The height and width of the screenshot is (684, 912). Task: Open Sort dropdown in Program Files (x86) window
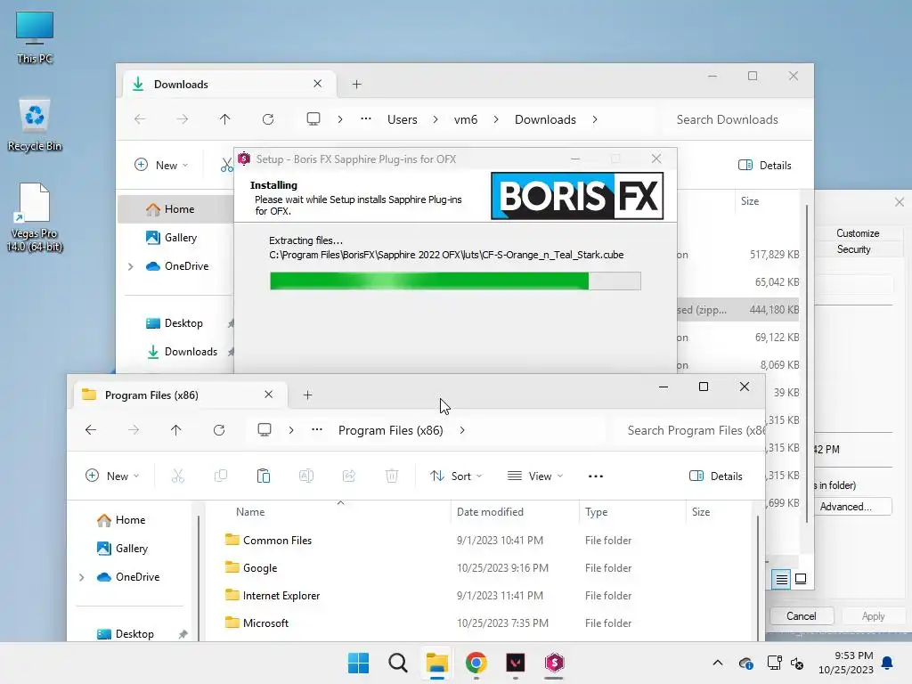click(x=456, y=476)
